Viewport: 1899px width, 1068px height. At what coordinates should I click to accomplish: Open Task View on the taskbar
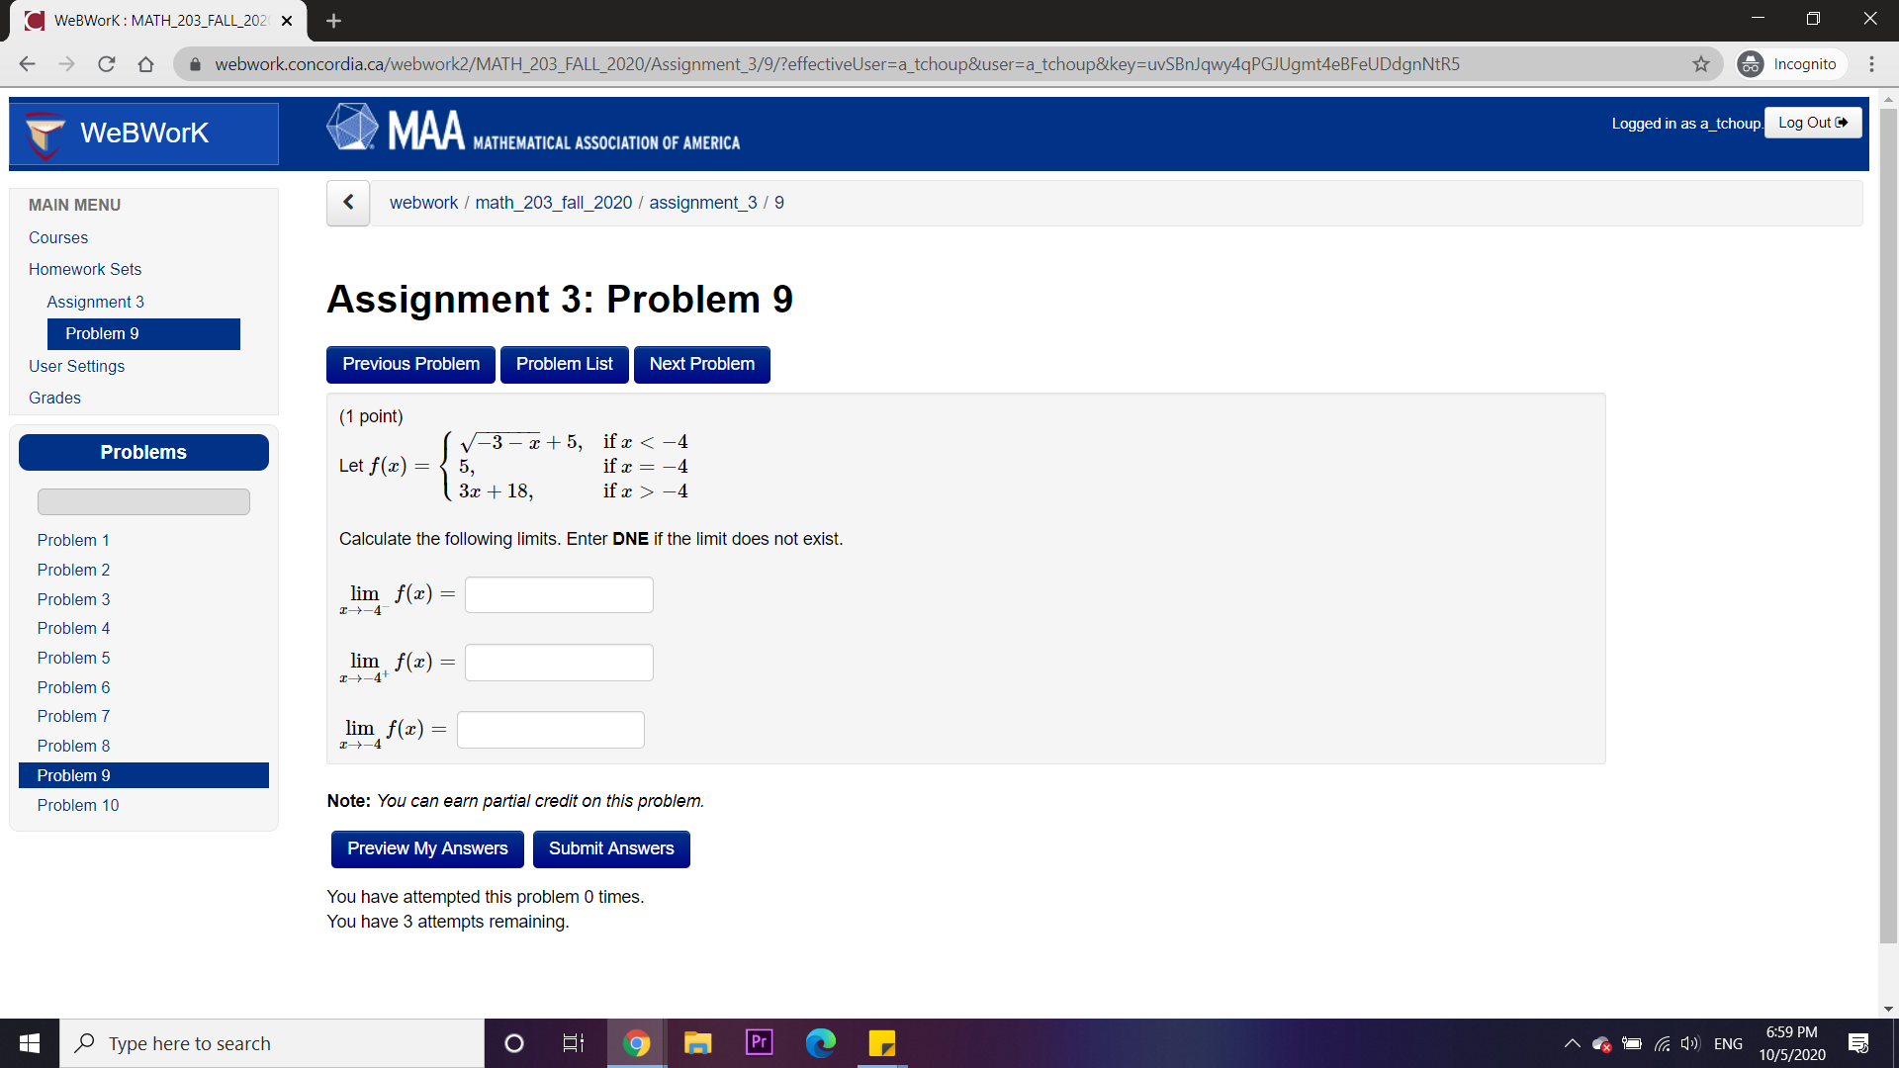[574, 1043]
